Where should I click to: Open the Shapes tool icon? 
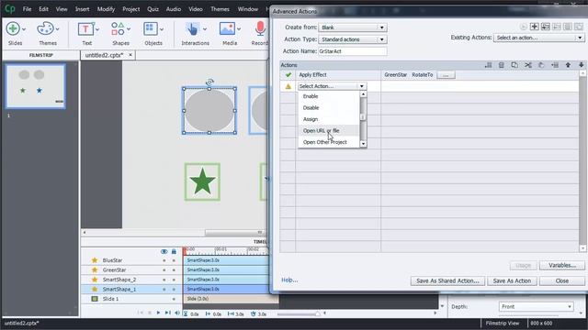click(x=118, y=28)
